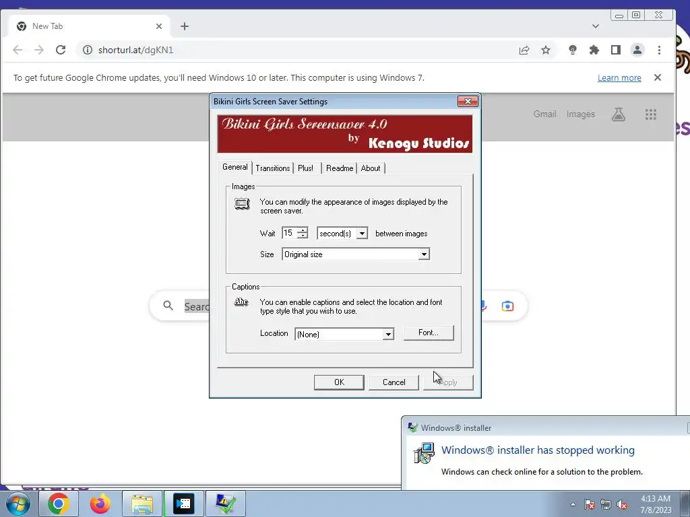Launch Firefox from the taskbar
The image size is (690, 517).
pos(100,504)
